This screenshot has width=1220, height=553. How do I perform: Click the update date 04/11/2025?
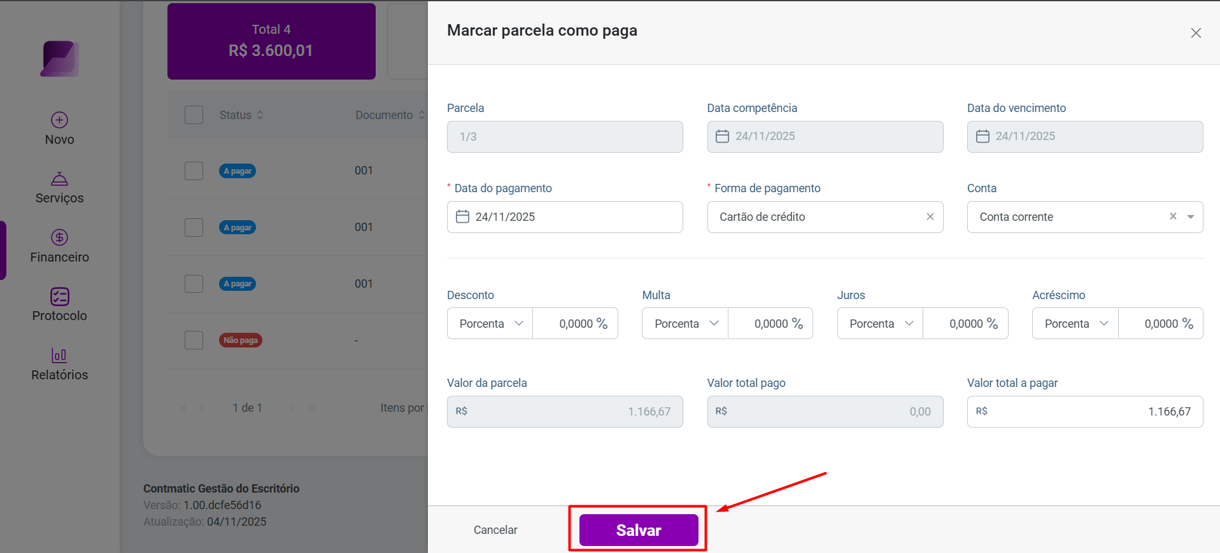pos(237,522)
